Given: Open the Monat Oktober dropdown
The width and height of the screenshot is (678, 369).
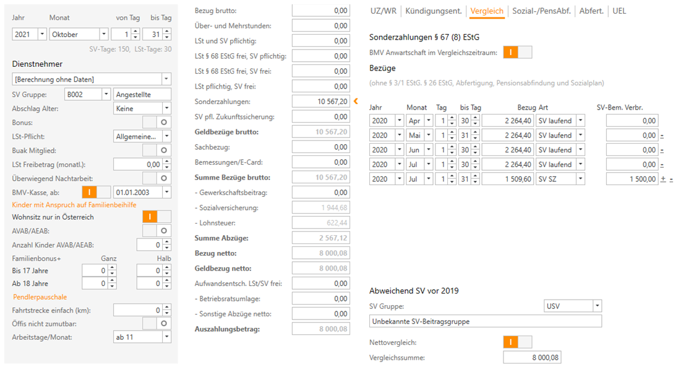Looking at the screenshot, I should pos(104,34).
